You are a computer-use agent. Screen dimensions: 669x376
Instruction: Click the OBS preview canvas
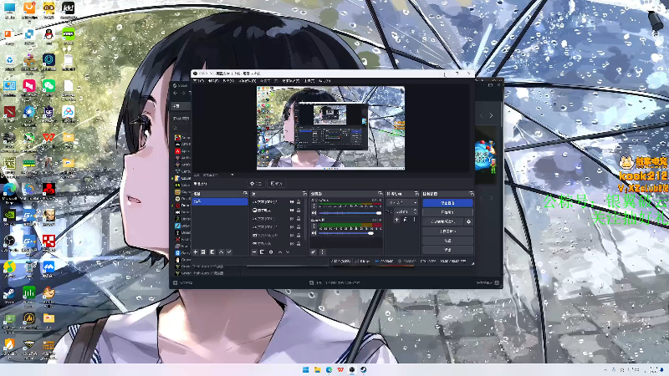pos(330,128)
